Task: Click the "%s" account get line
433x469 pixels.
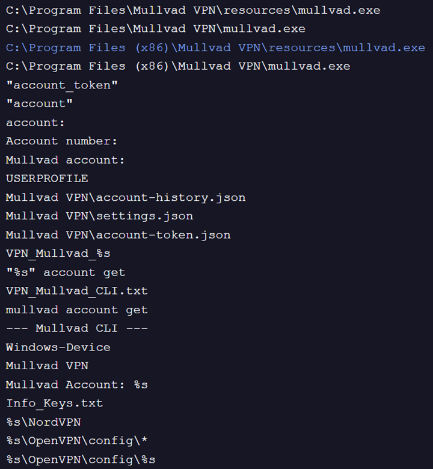Action: [x=66, y=272]
